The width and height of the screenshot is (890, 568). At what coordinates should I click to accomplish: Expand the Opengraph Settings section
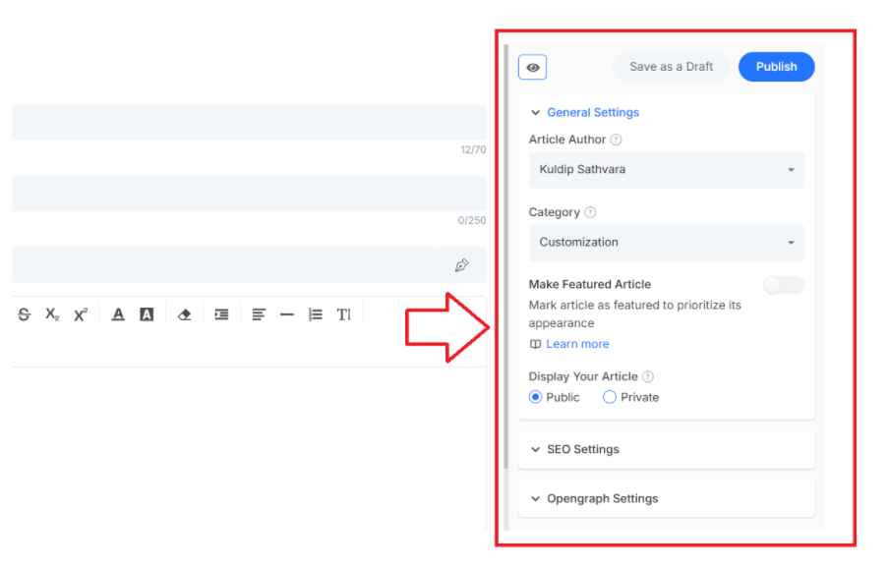pyautogui.click(x=667, y=499)
